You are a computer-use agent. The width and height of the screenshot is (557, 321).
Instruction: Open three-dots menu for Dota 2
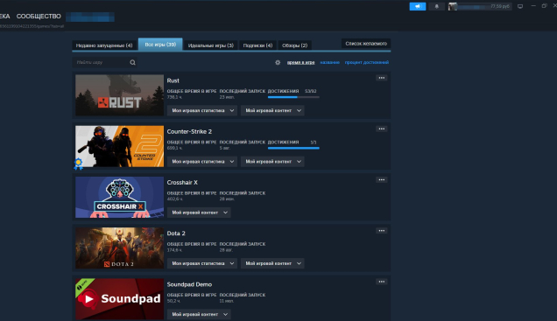[382, 231]
